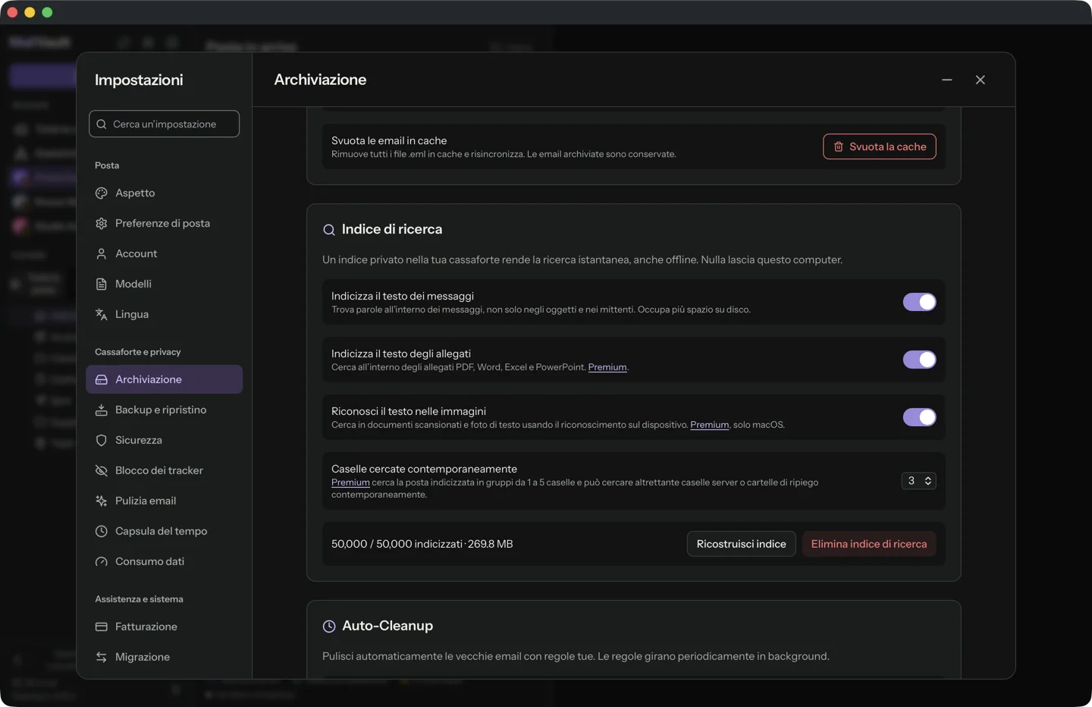Click the Aspetto palette icon
Screen dimensions: 1092x707
[102, 193]
